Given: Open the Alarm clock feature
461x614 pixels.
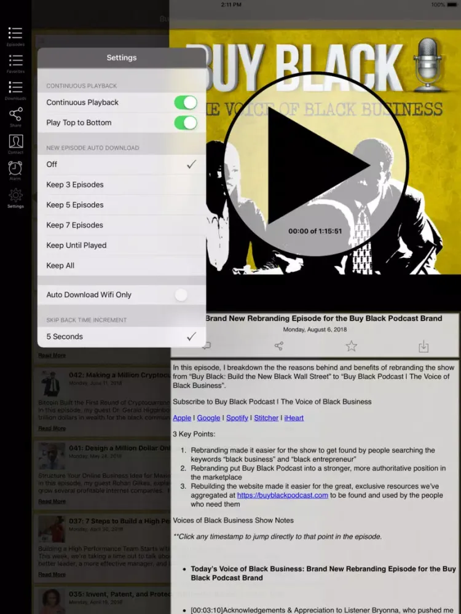Looking at the screenshot, I should (x=15, y=171).
